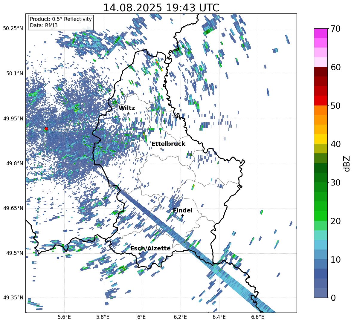Click the 'Product: 0.5° Reflectivity' text

pos(61,19)
